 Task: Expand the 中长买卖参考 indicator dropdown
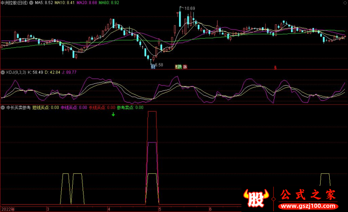coord(3,108)
